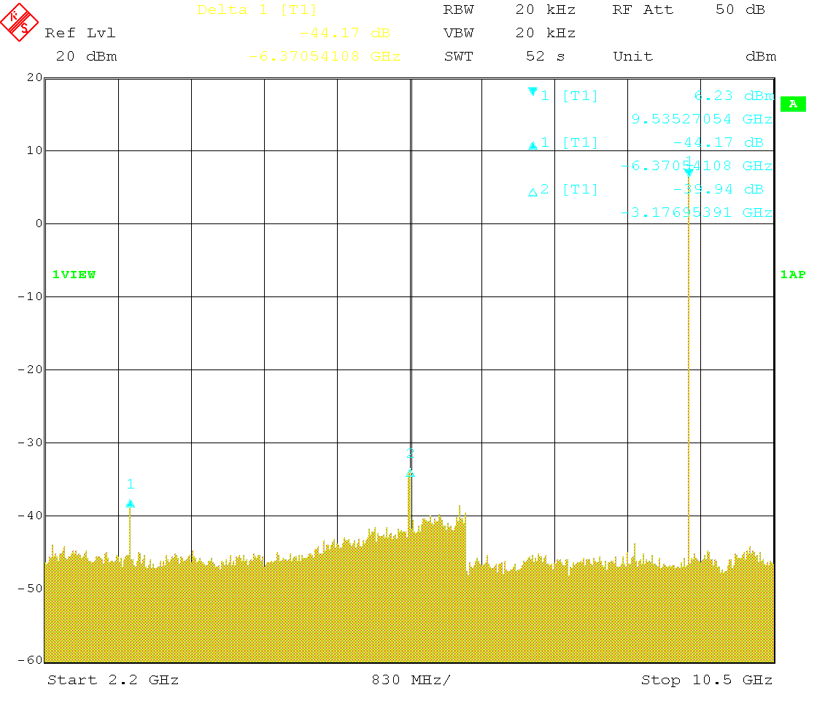Click the yellow '-44.17 dB' header reading
This screenshot has width=817, height=720.
[x=345, y=33]
